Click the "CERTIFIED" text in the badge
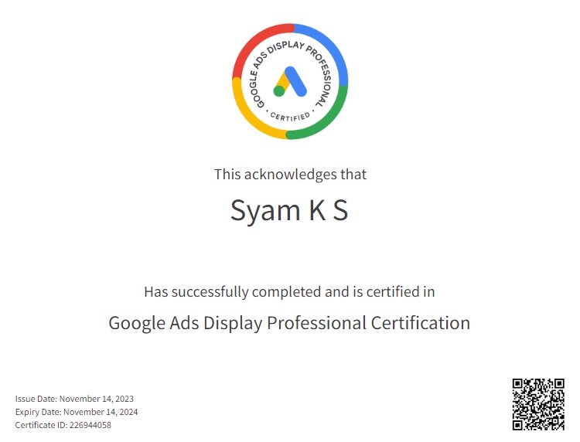This screenshot has height=442, width=580. 290,117
